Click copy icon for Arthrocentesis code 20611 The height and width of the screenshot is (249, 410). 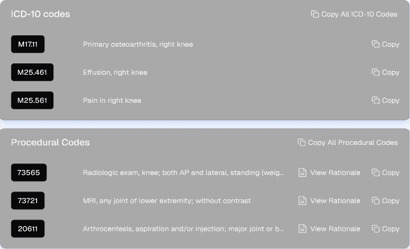click(x=375, y=228)
